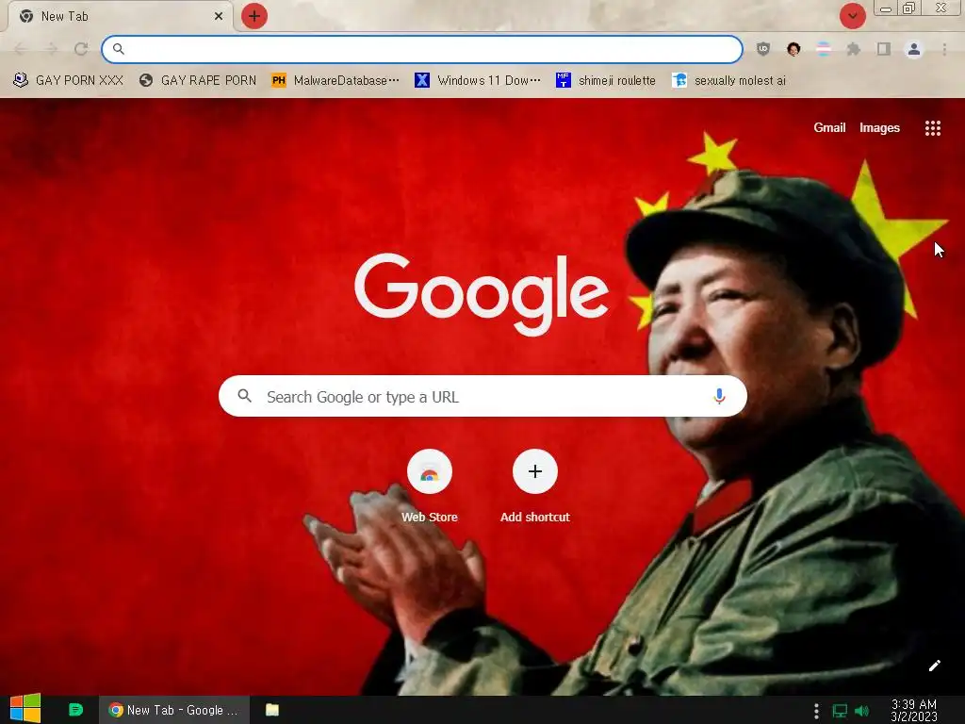Viewport: 965px width, 724px height.
Task: Open the network status tray icon
Action: pos(840,711)
